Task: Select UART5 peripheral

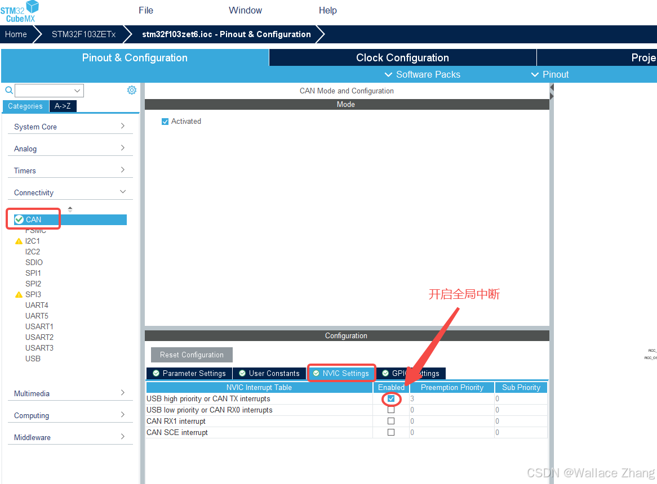Action: coord(37,316)
